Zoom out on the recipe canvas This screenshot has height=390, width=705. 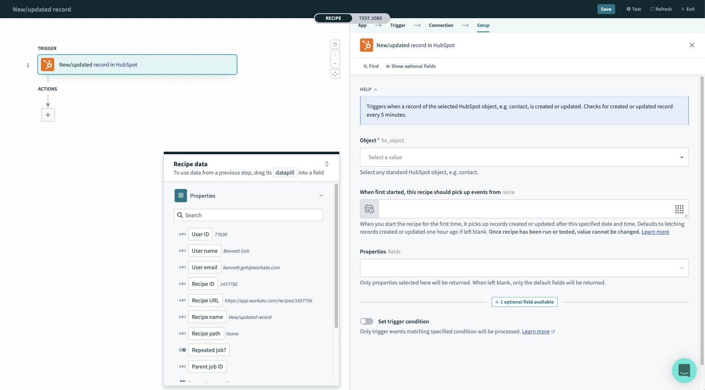335,63
